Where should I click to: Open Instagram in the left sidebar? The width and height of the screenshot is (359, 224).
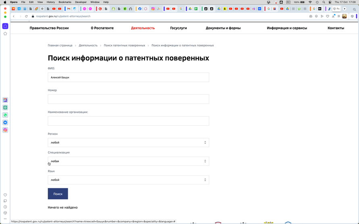pyautogui.click(x=5, y=130)
